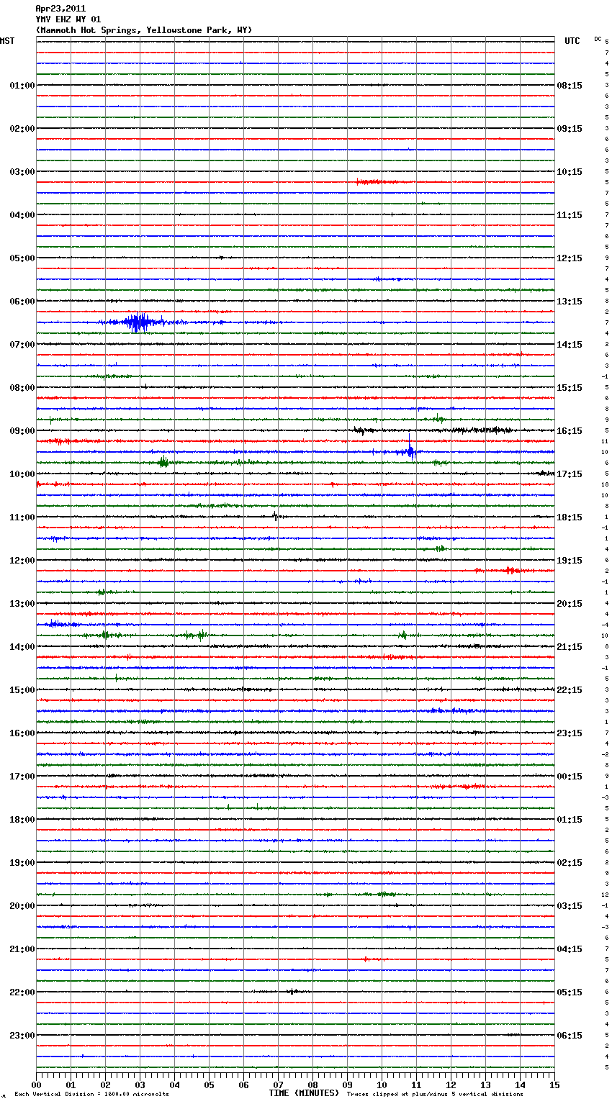Select the 04:00 MST time label
Image resolution: width=612 pixels, height=1104 pixels.
22,215
